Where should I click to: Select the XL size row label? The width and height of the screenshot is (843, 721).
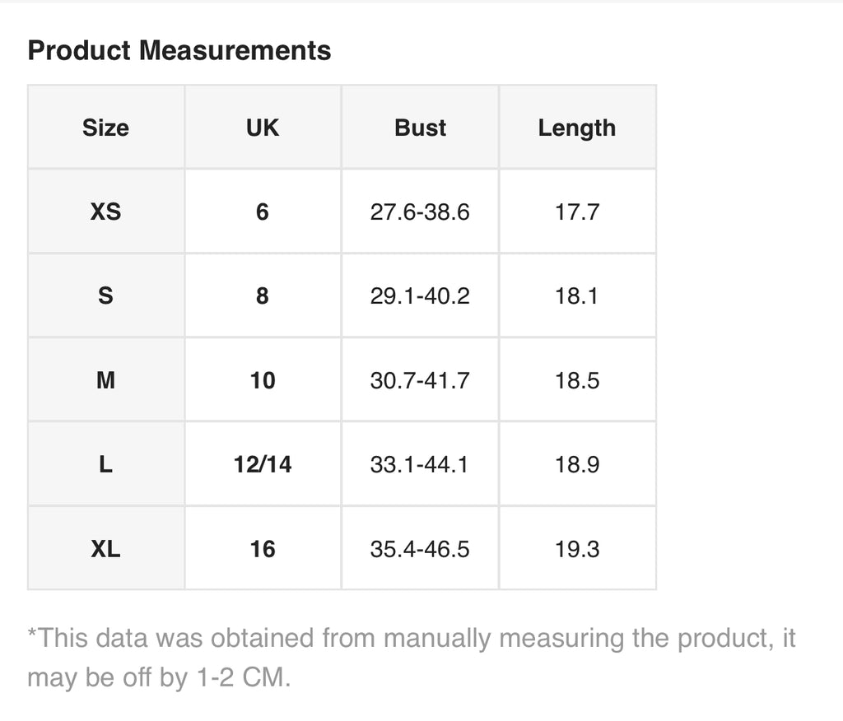click(106, 548)
